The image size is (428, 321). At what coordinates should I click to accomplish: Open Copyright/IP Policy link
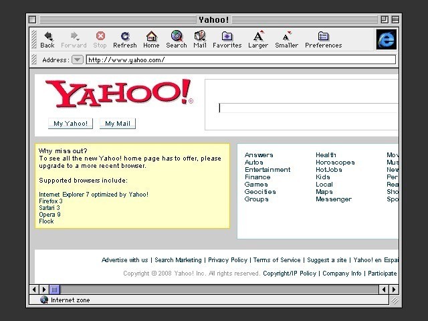click(290, 274)
